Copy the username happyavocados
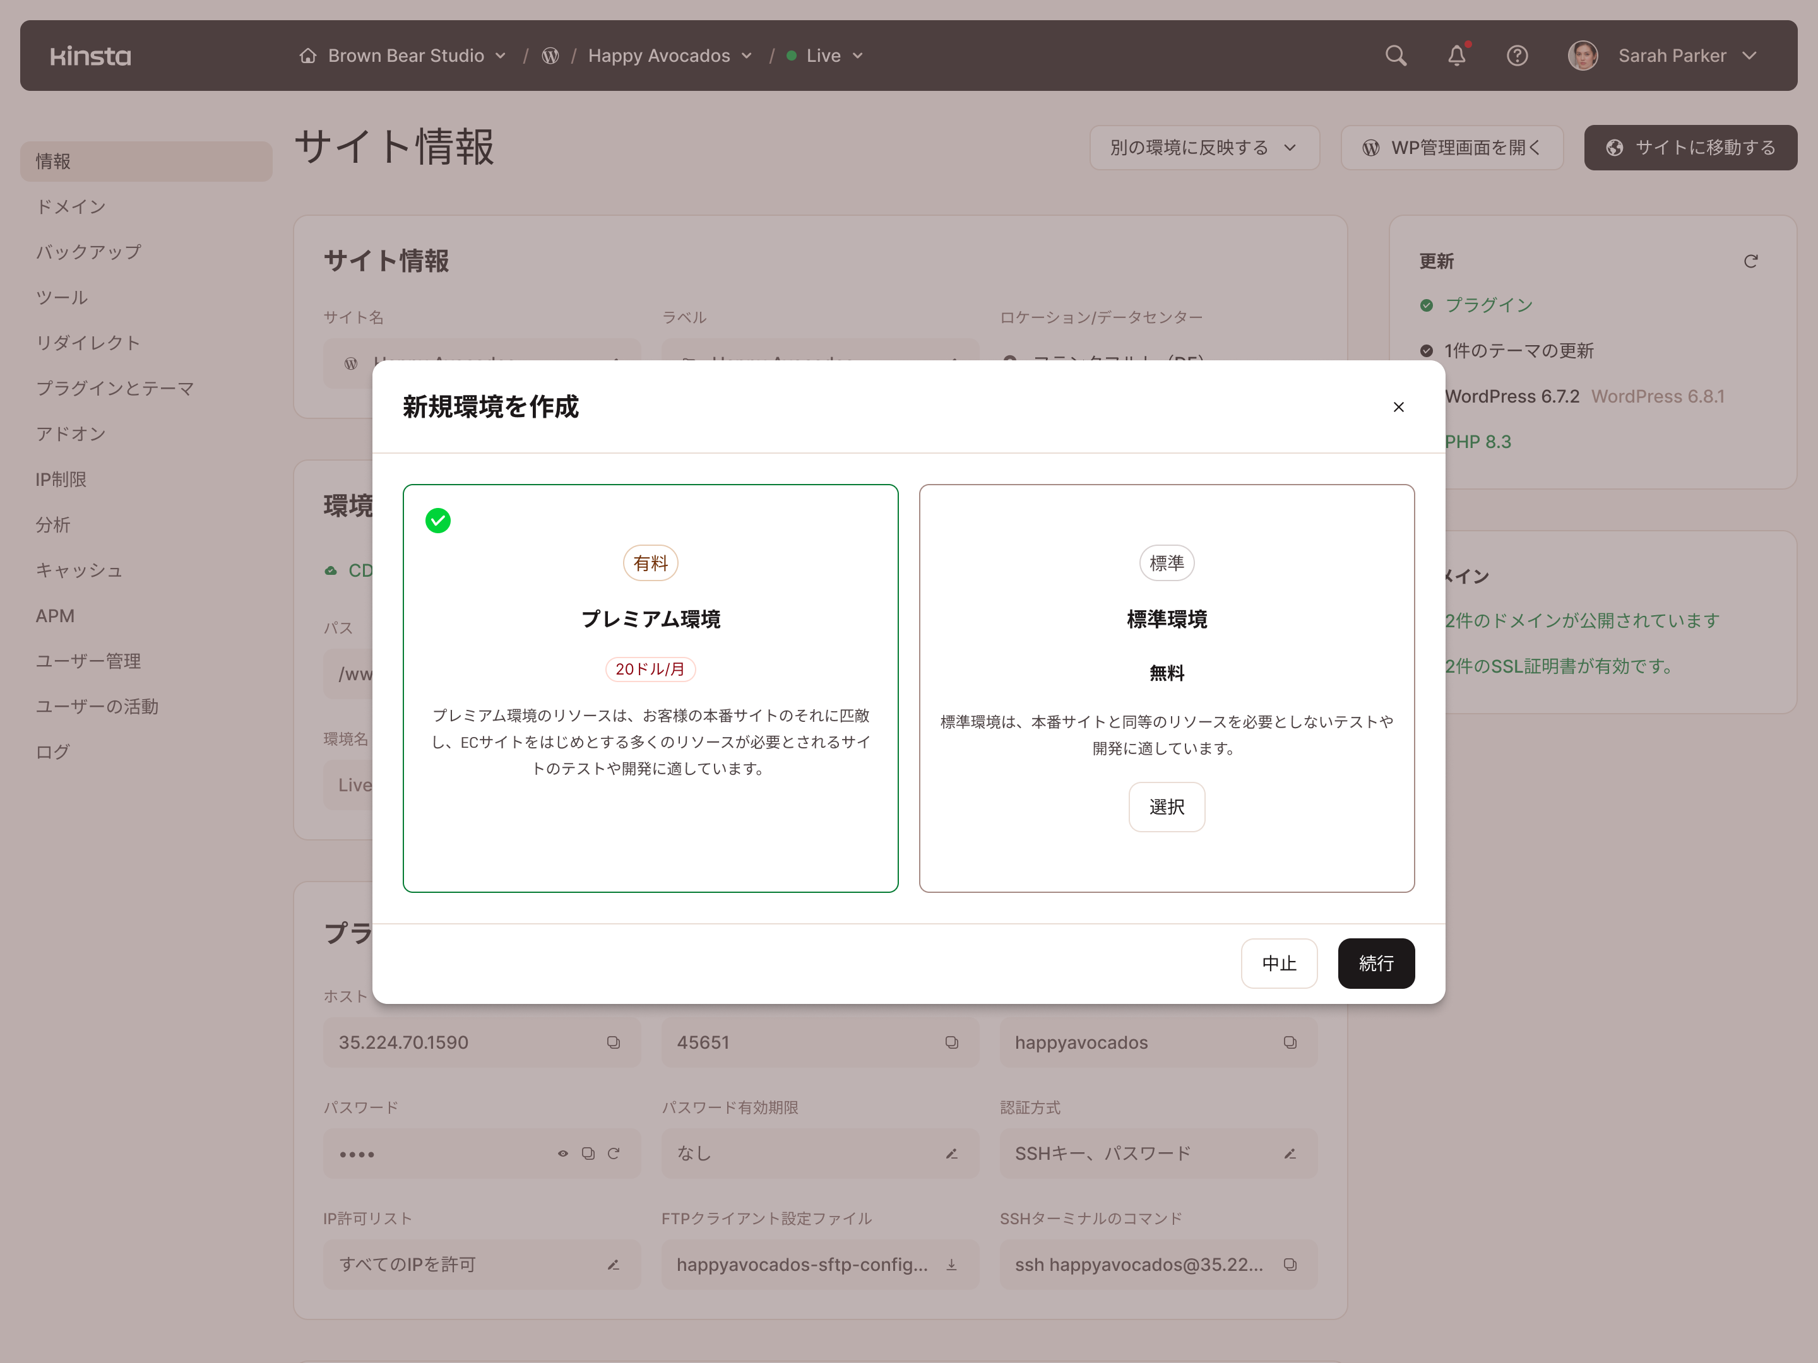This screenshot has width=1818, height=1363. pos(1290,1042)
